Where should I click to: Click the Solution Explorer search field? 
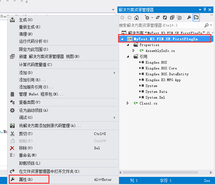coord(161,25)
